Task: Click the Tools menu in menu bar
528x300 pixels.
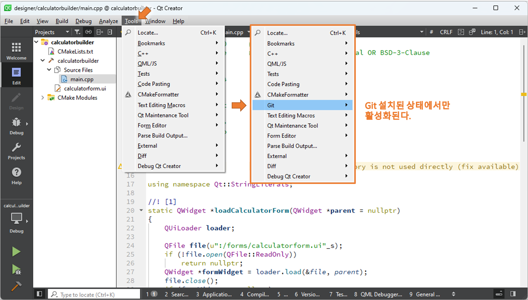Action: [131, 21]
